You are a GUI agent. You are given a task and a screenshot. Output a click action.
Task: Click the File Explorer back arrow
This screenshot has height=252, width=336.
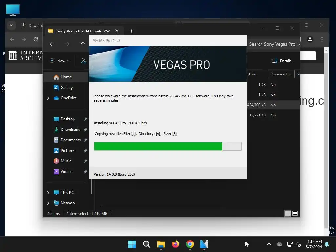pyautogui.click(x=52, y=44)
